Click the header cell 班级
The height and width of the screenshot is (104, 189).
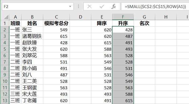(15, 23)
